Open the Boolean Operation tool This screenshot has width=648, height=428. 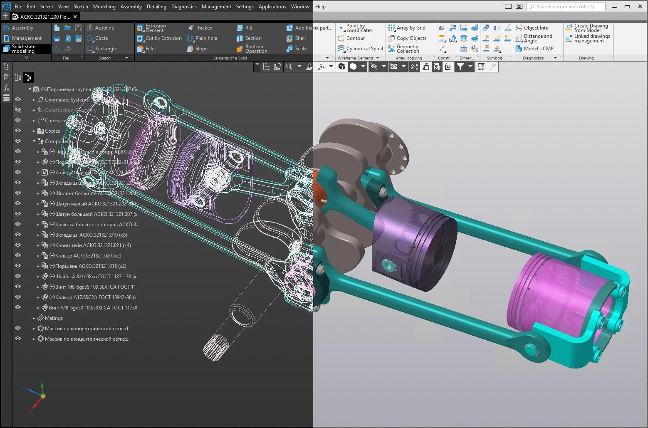click(252, 49)
